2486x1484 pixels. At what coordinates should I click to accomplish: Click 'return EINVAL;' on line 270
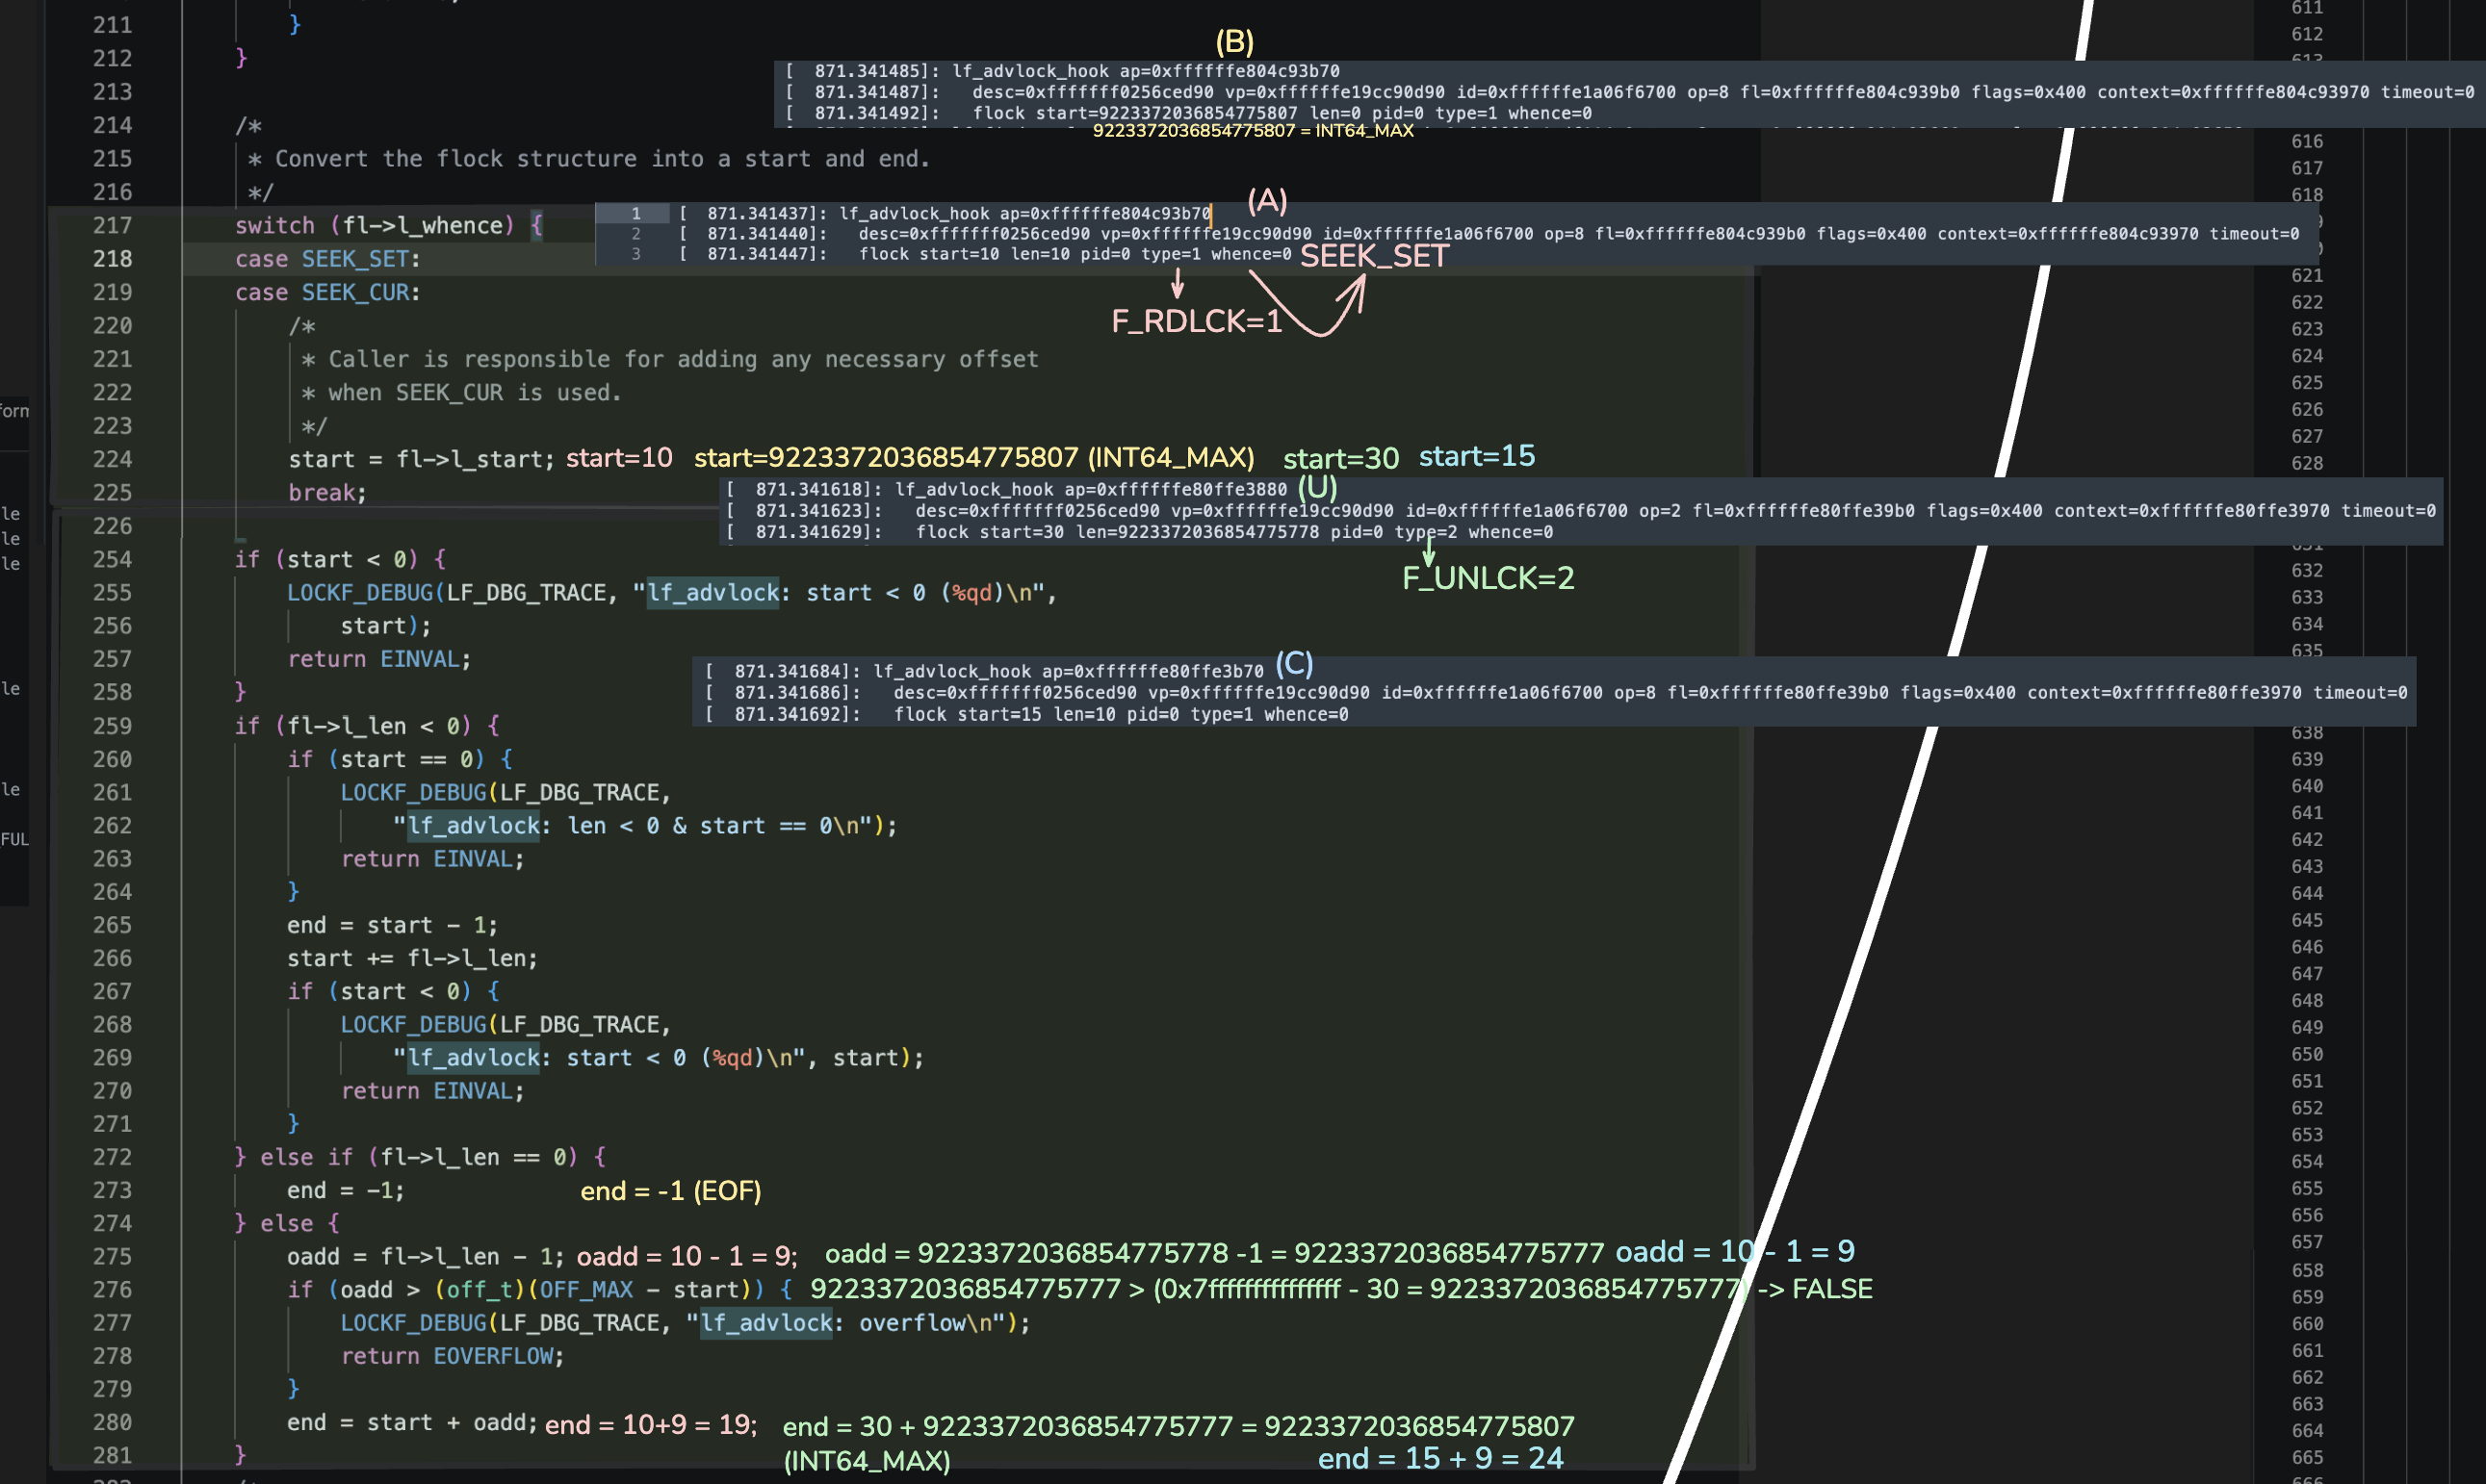click(432, 1091)
